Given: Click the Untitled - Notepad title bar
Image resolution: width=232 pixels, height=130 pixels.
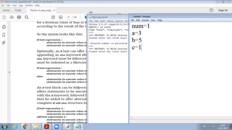Looking at the screenshot, I should [x=181, y=17].
